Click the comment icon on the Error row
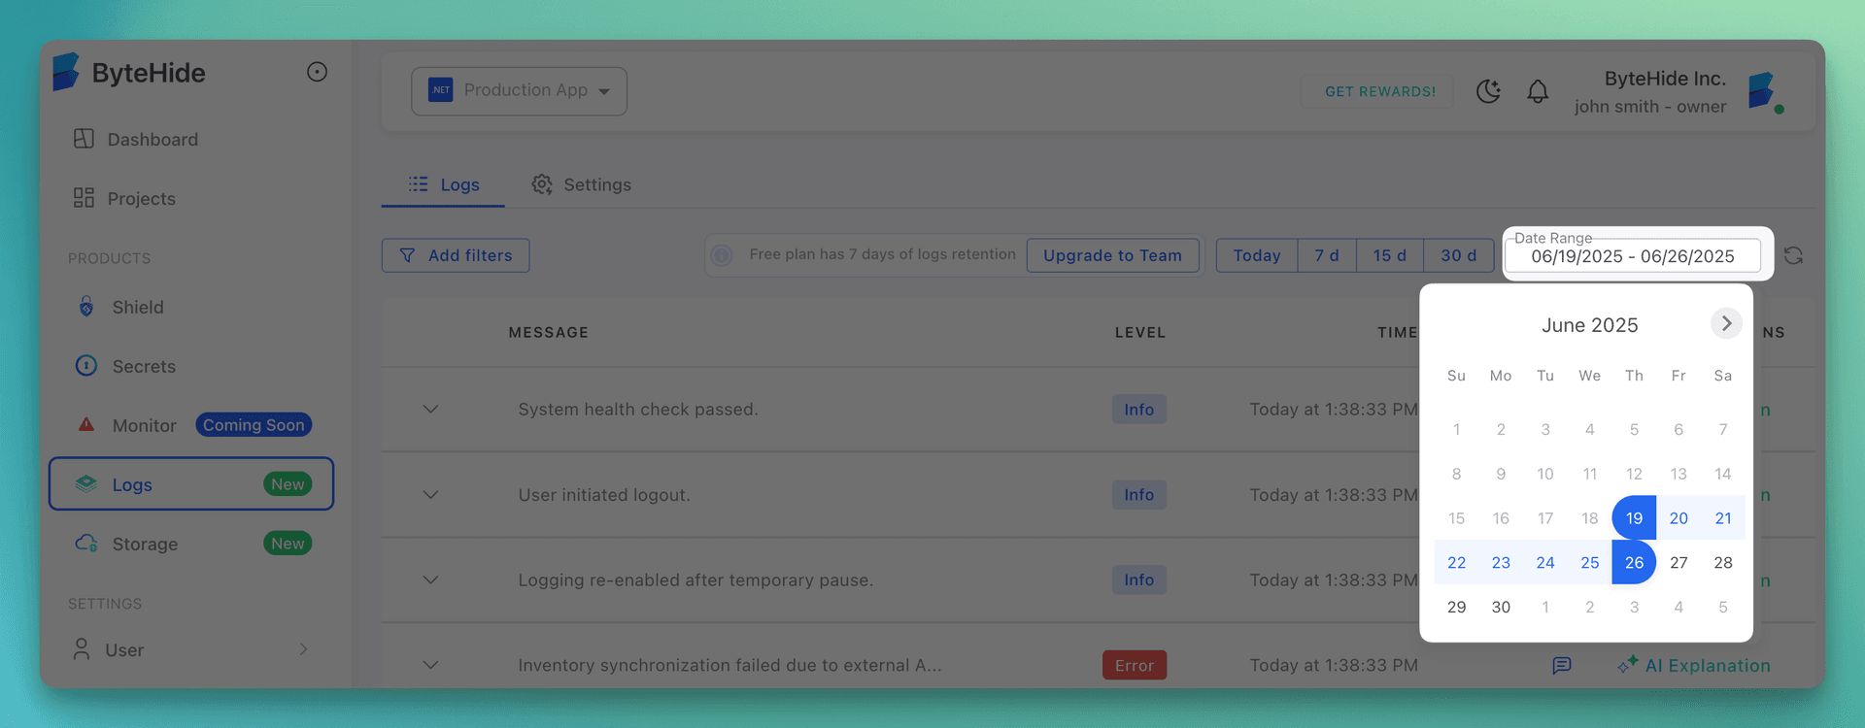This screenshot has height=728, width=1865. [1562, 666]
